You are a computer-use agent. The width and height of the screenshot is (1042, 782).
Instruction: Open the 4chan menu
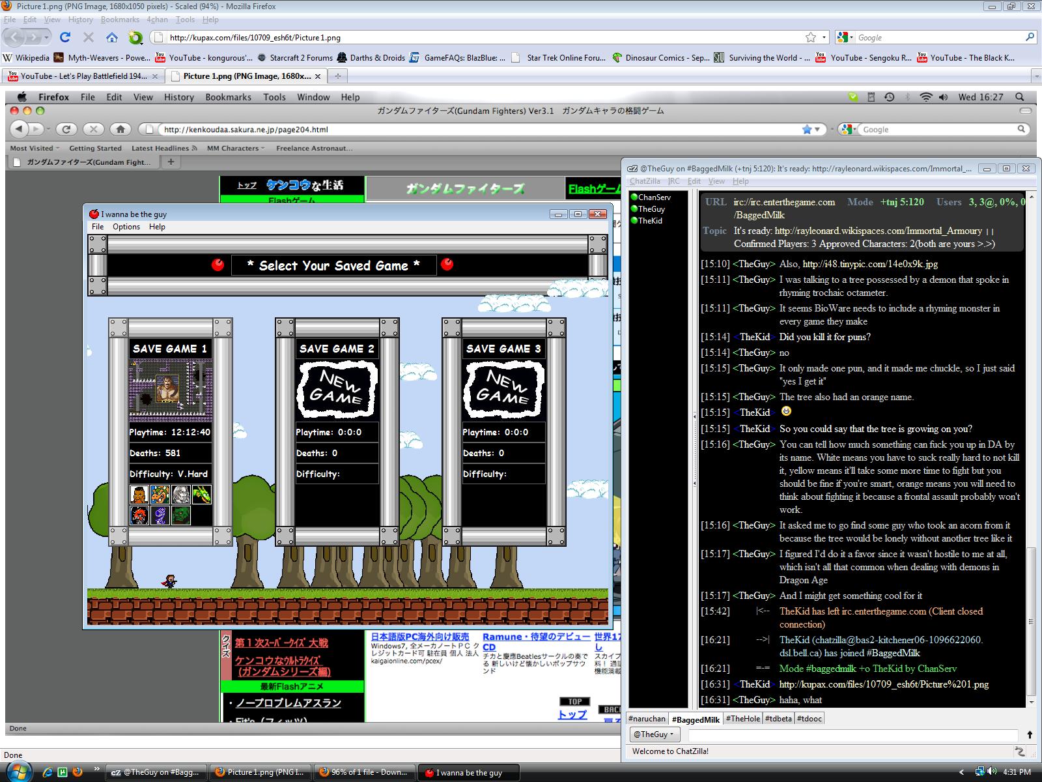[x=157, y=20]
